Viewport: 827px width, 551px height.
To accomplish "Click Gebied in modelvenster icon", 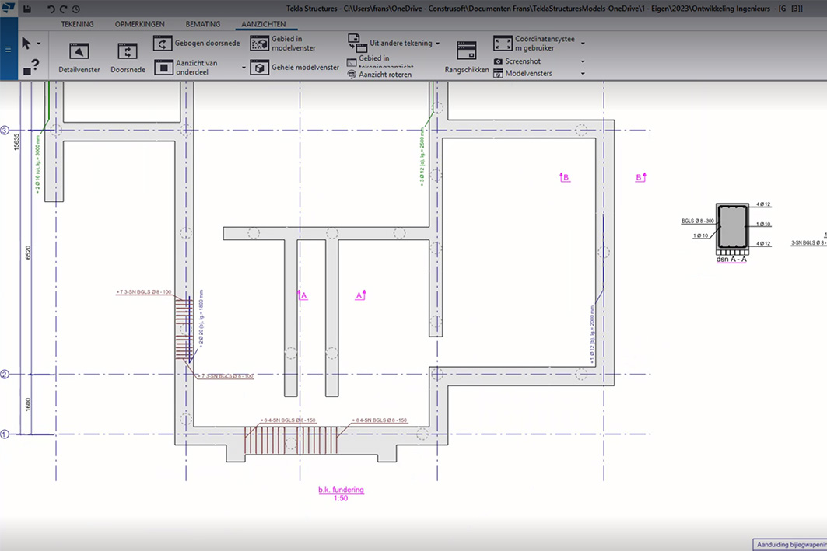I will 260,44.
